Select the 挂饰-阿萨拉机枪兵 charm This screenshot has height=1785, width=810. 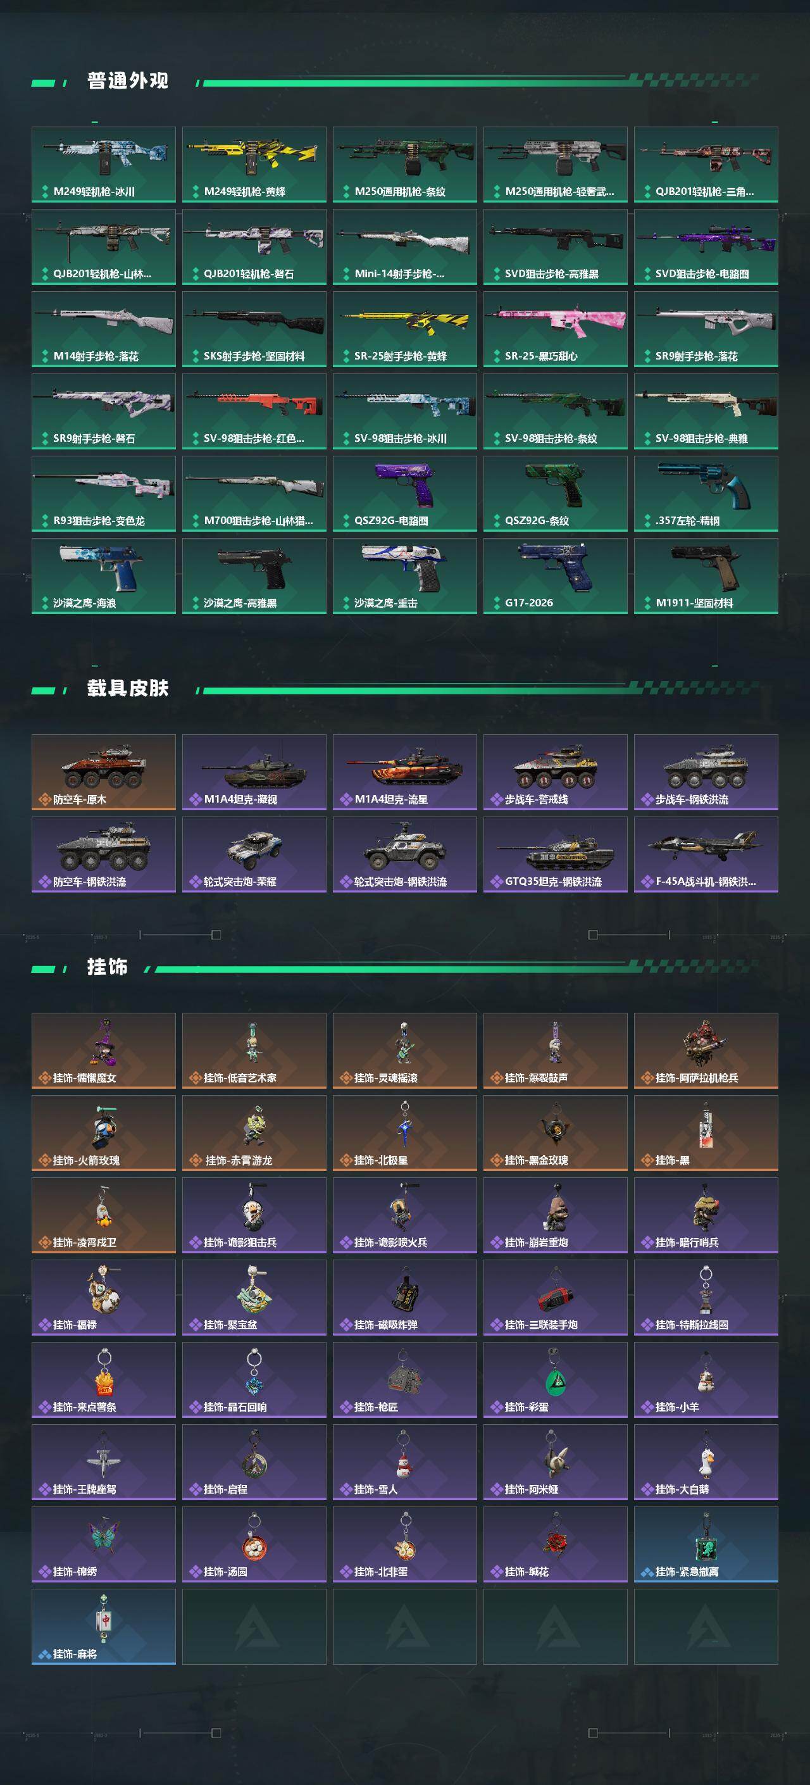706,1051
